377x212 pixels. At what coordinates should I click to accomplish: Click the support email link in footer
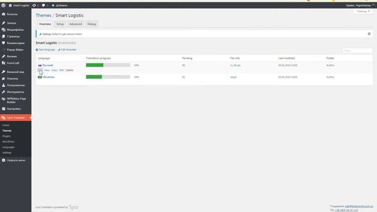pyautogui.click(x=359, y=206)
